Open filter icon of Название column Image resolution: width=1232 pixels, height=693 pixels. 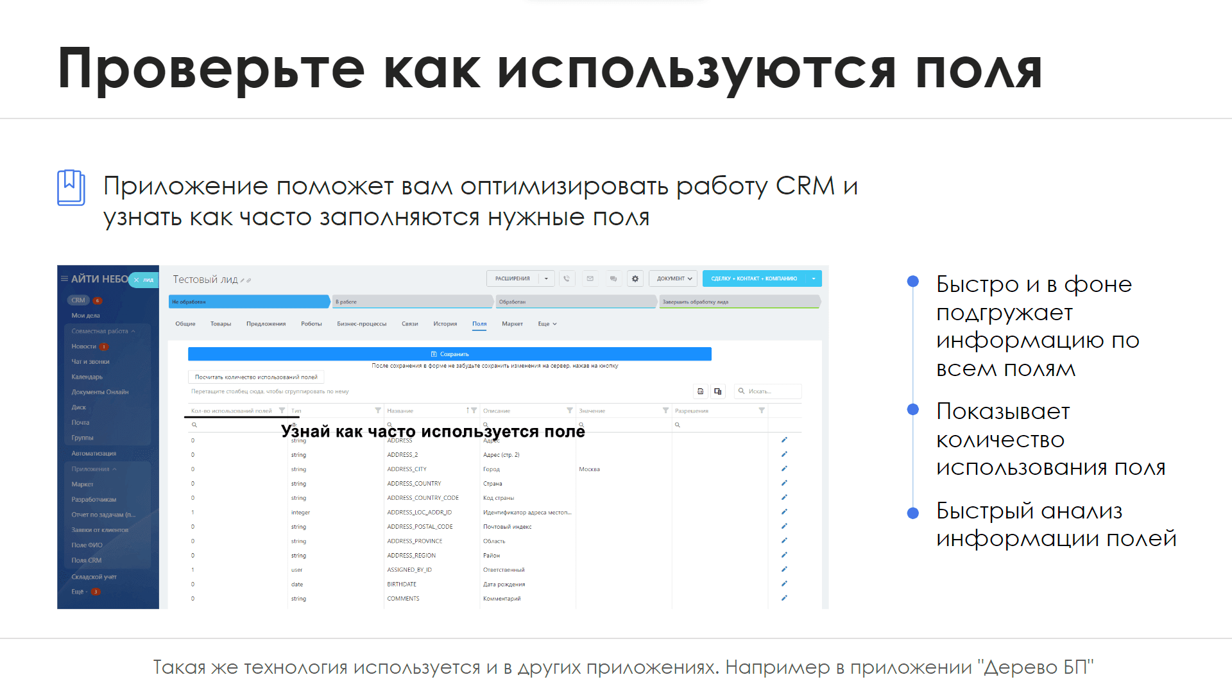click(474, 411)
